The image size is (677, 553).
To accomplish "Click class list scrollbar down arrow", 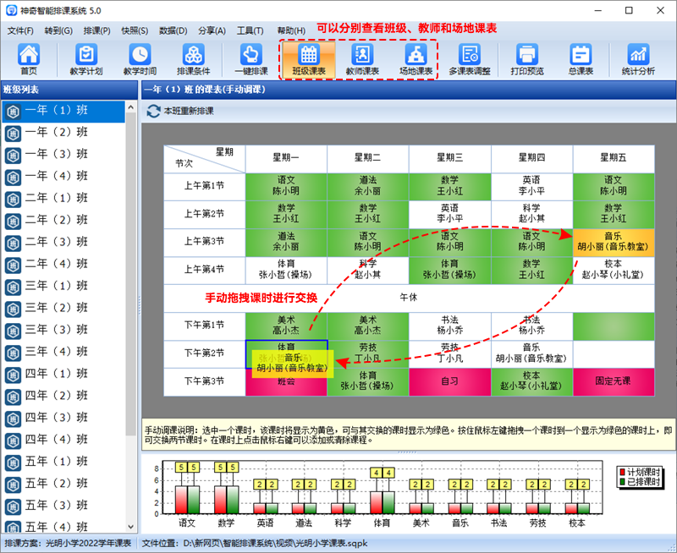I will point(131,527).
